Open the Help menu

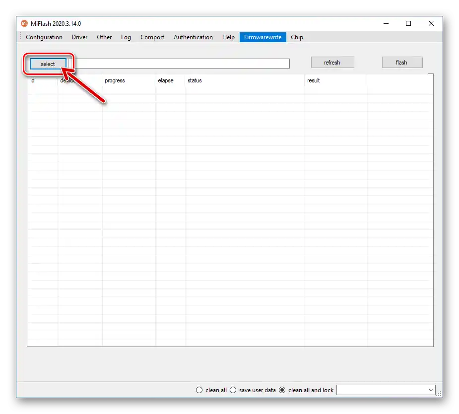click(x=228, y=37)
